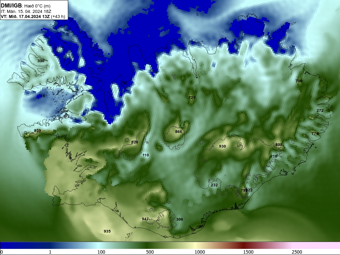The width and height of the screenshot is (340, 255).
Task: Click the map value 935
Action: (x=107, y=231)
